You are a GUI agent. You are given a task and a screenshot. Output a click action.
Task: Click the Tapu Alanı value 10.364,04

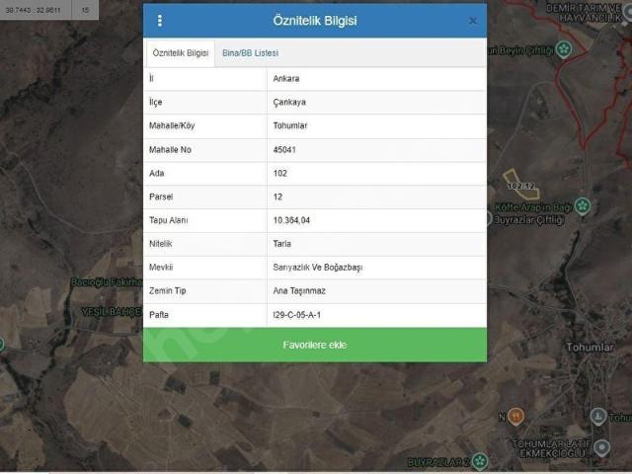(291, 220)
